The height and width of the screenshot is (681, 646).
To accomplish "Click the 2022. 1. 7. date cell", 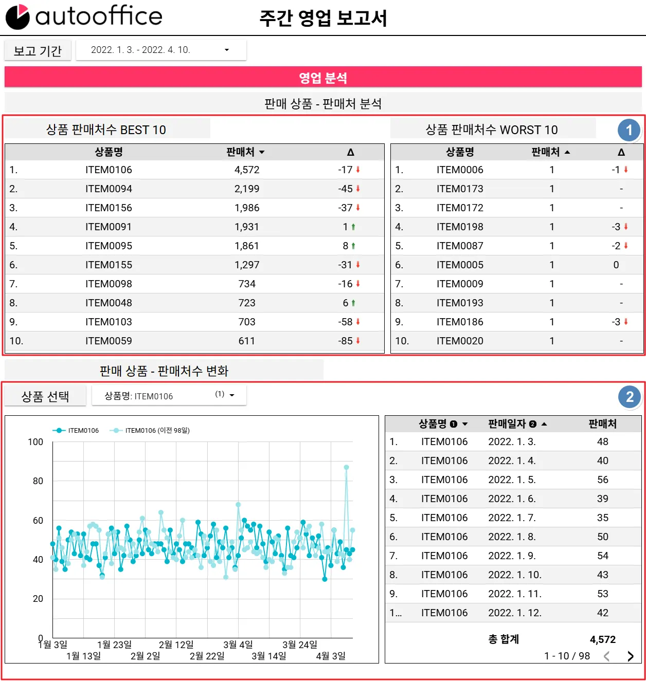I will (x=512, y=518).
